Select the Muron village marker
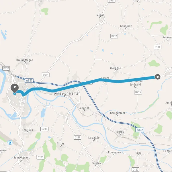The height and width of the screenshot is (172, 172). (100, 17)
